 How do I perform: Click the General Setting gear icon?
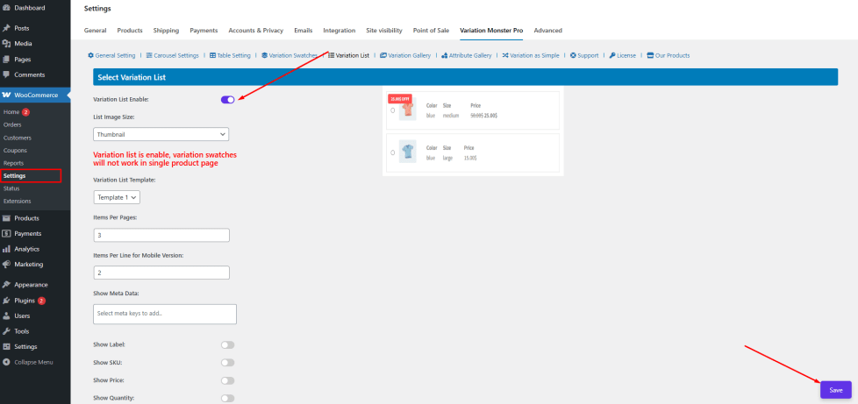pos(91,56)
